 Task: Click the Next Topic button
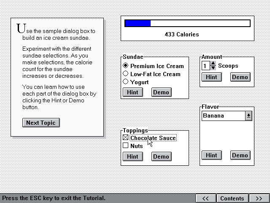point(41,123)
